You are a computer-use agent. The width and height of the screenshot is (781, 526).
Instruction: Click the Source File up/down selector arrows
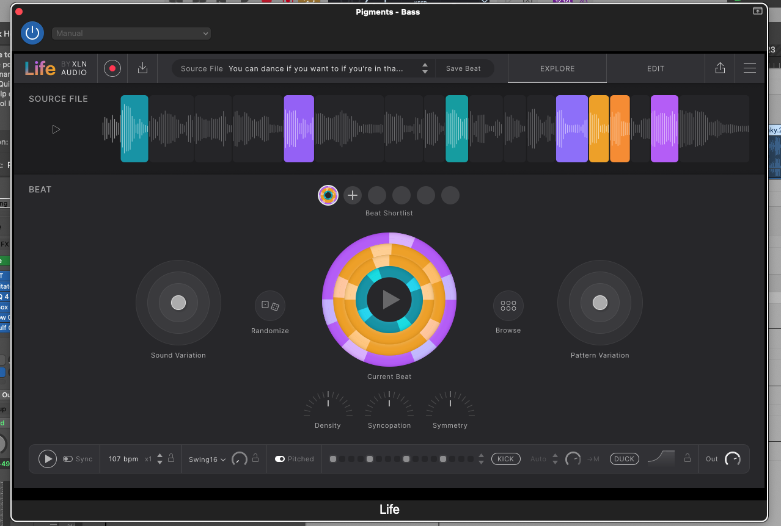[x=425, y=68]
